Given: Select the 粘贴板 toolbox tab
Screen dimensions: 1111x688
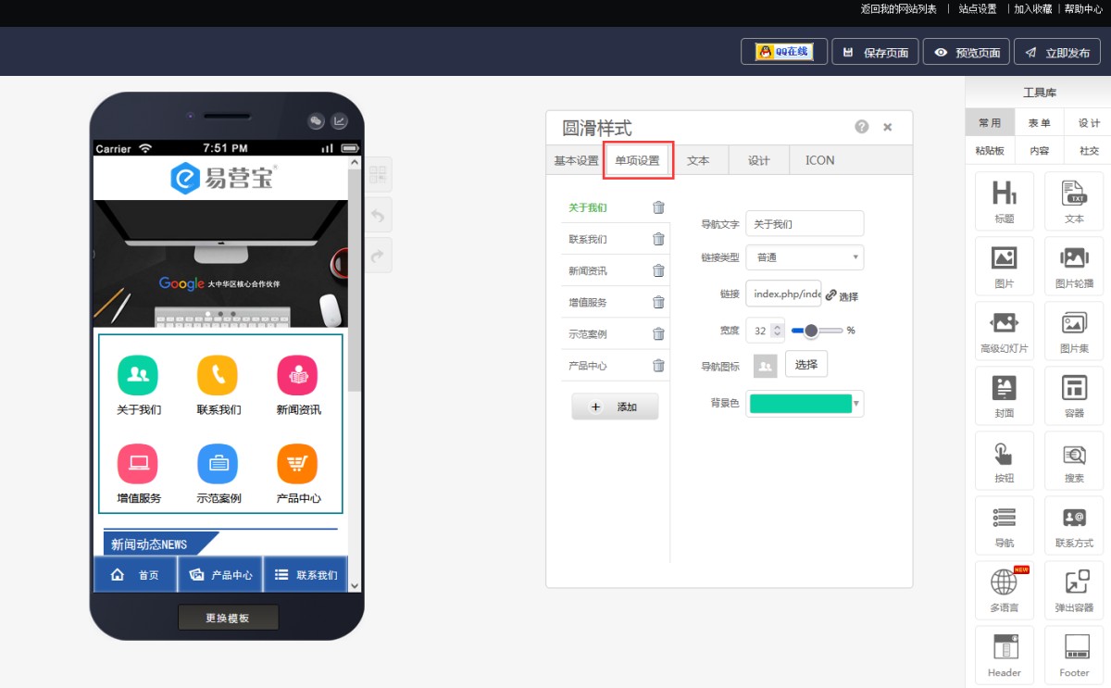Looking at the screenshot, I should pyautogui.click(x=990, y=150).
